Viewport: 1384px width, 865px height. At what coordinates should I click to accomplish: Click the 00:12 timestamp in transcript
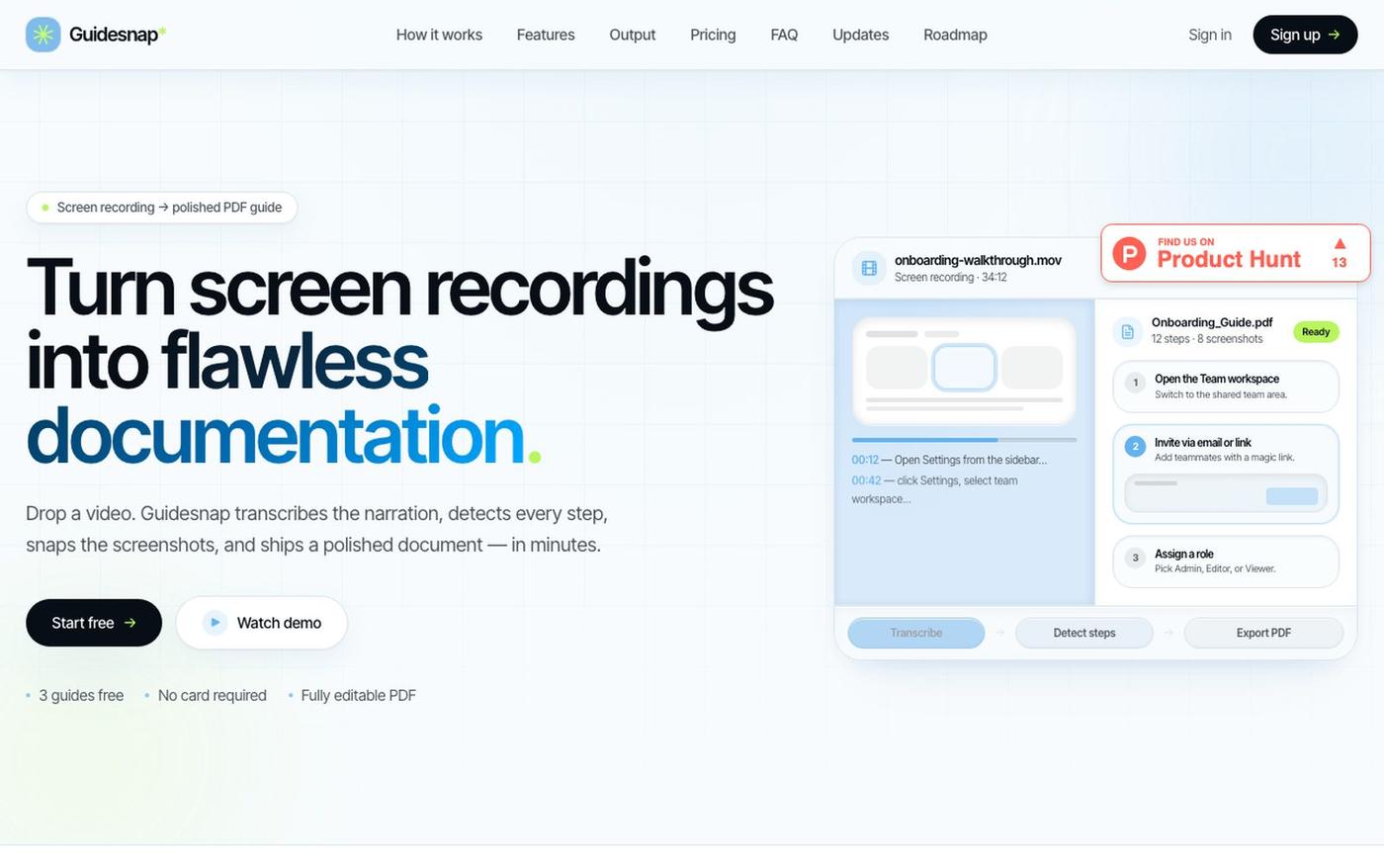[x=865, y=460]
